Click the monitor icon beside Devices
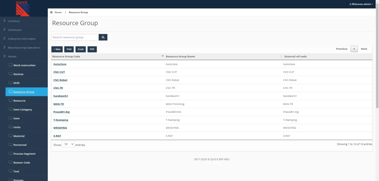 (x=10, y=74)
